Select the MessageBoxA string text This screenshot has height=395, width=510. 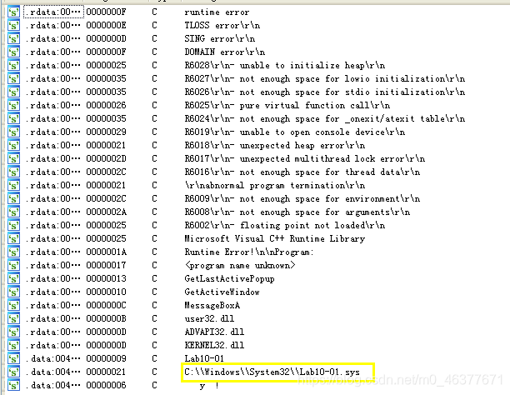(x=212, y=306)
